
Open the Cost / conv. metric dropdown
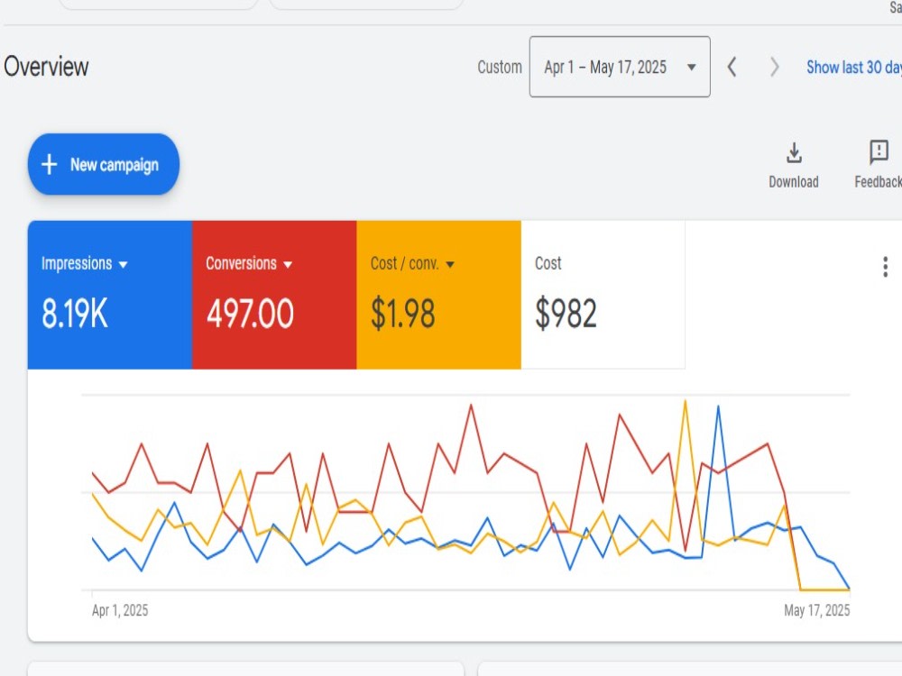(x=412, y=263)
